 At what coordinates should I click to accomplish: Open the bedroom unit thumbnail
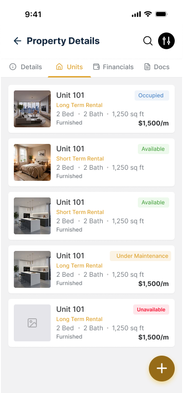click(x=32, y=162)
